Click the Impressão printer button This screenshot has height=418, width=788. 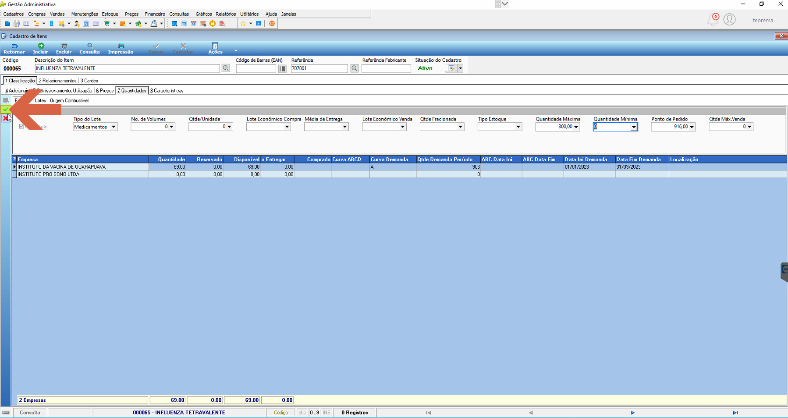tap(121, 49)
